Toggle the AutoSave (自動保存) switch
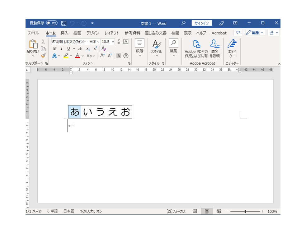 click(52, 23)
